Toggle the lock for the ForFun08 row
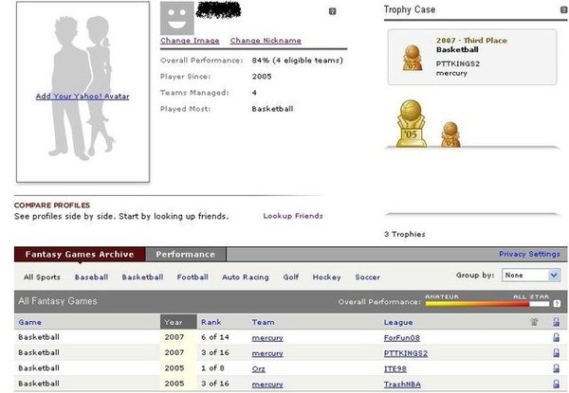Image resolution: width=569 pixels, height=393 pixels. [x=556, y=337]
